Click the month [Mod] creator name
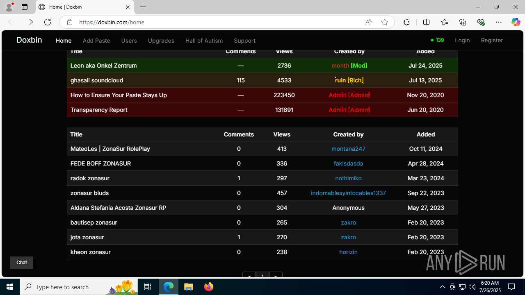This screenshot has height=295, width=525. (x=349, y=66)
